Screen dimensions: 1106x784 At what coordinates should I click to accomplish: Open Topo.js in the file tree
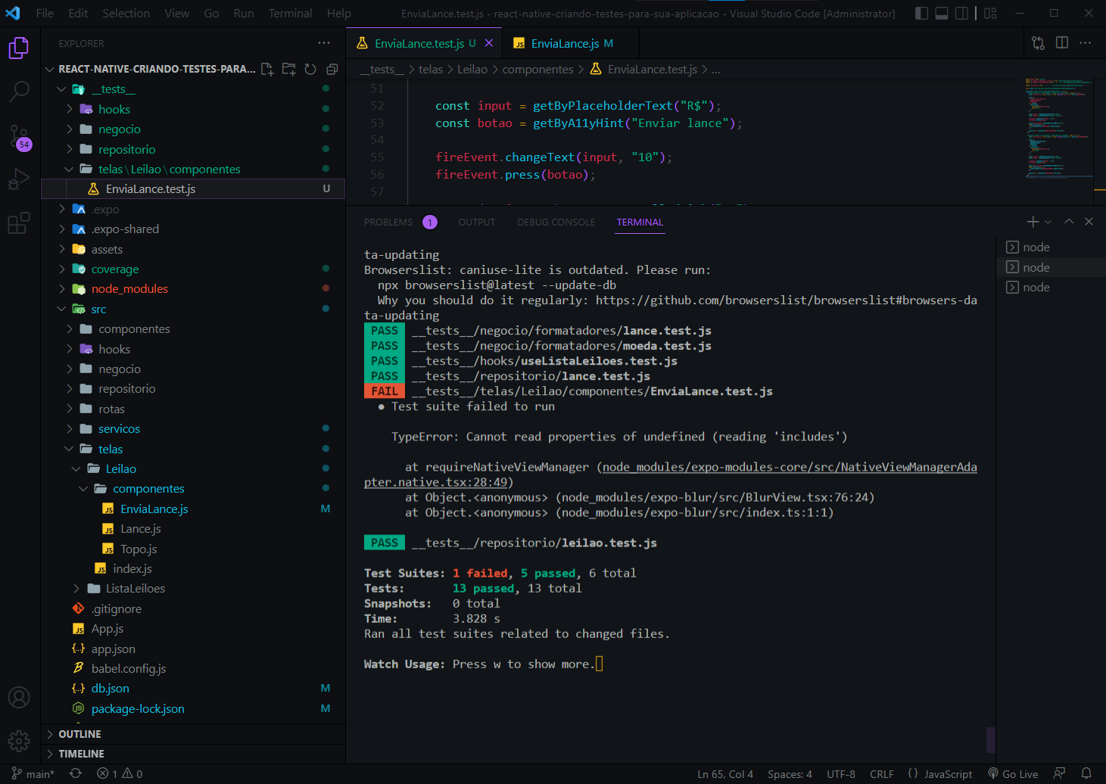[x=193, y=549]
